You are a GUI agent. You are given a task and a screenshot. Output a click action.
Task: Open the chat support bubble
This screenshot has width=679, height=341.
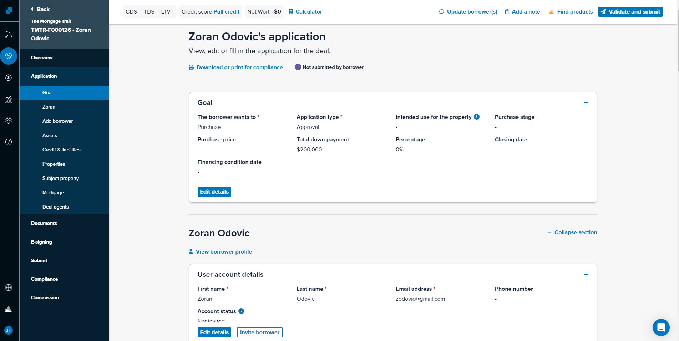(x=661, y=327)
